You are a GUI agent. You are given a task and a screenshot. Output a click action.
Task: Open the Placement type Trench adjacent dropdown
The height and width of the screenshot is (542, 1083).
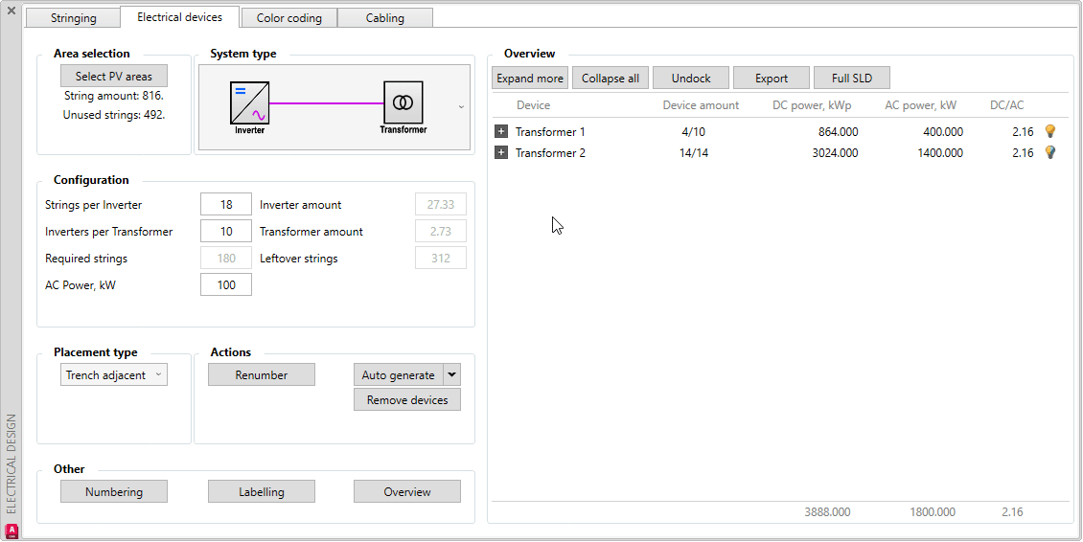(x=114, y=375)
